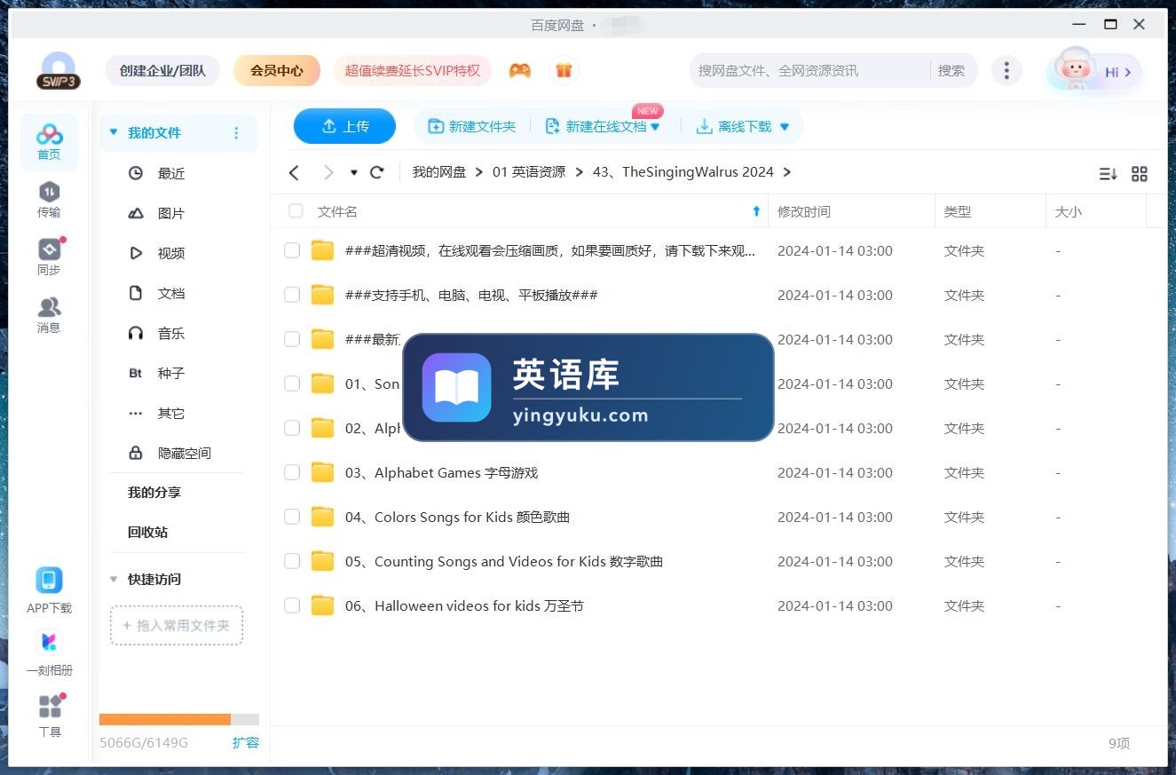This screenshot has width=1176, height=775.
Task: Go forward with the right arrow navigation icon
Action: 328,172
